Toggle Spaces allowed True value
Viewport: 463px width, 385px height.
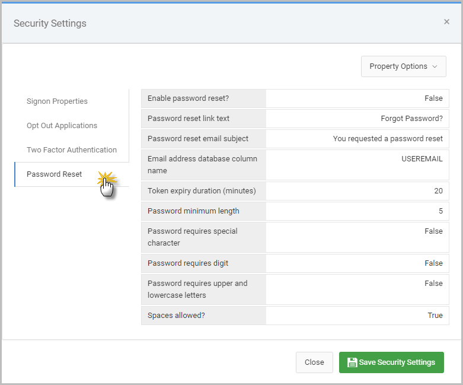pos(357,316)
